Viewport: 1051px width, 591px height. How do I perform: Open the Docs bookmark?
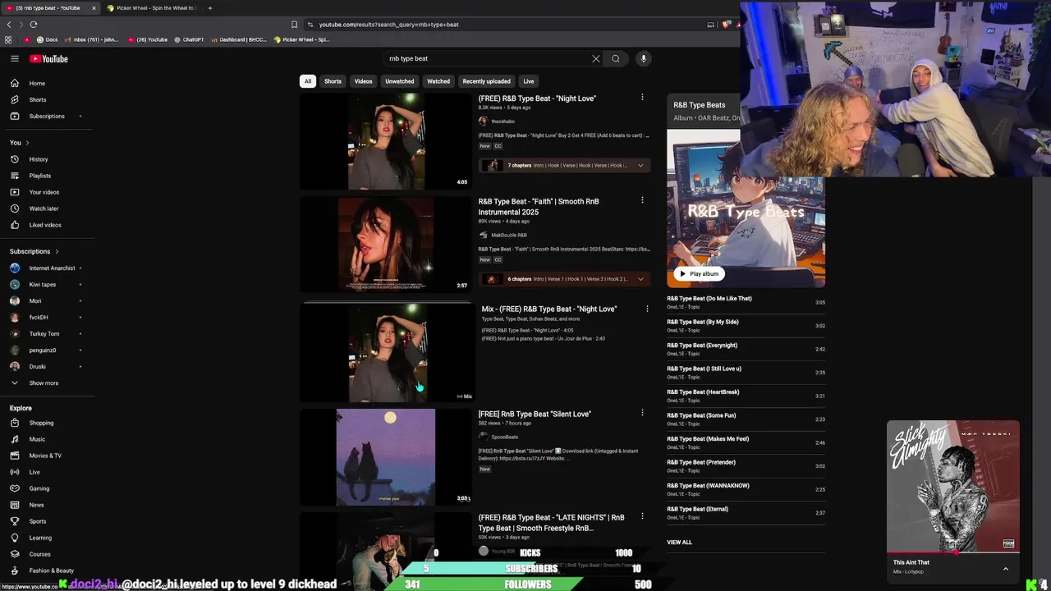pyautogui.click(x=48, y=39)
